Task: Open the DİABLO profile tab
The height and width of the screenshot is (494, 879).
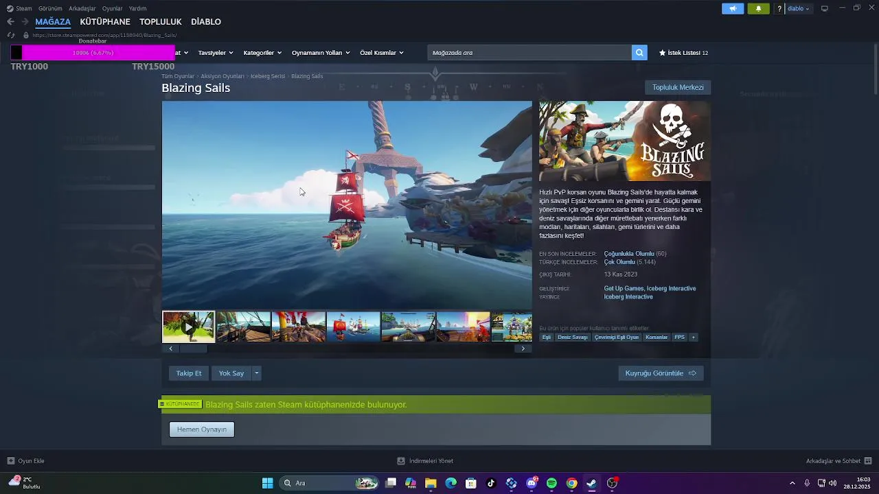Action: (x=206, y=22)
